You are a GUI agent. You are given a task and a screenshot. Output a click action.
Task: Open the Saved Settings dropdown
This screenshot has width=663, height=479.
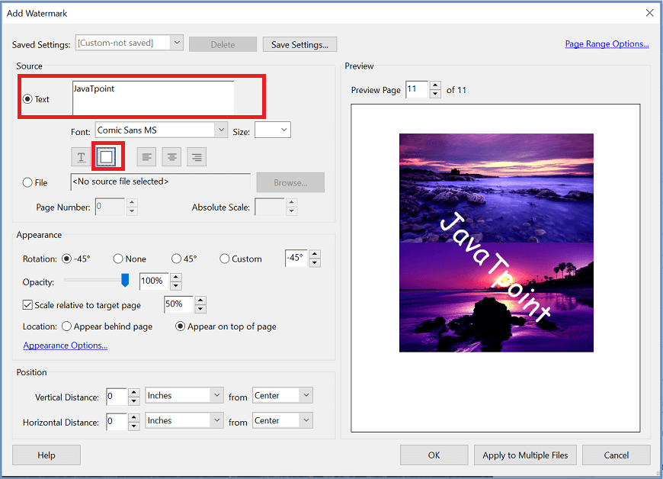pos(177,43)
